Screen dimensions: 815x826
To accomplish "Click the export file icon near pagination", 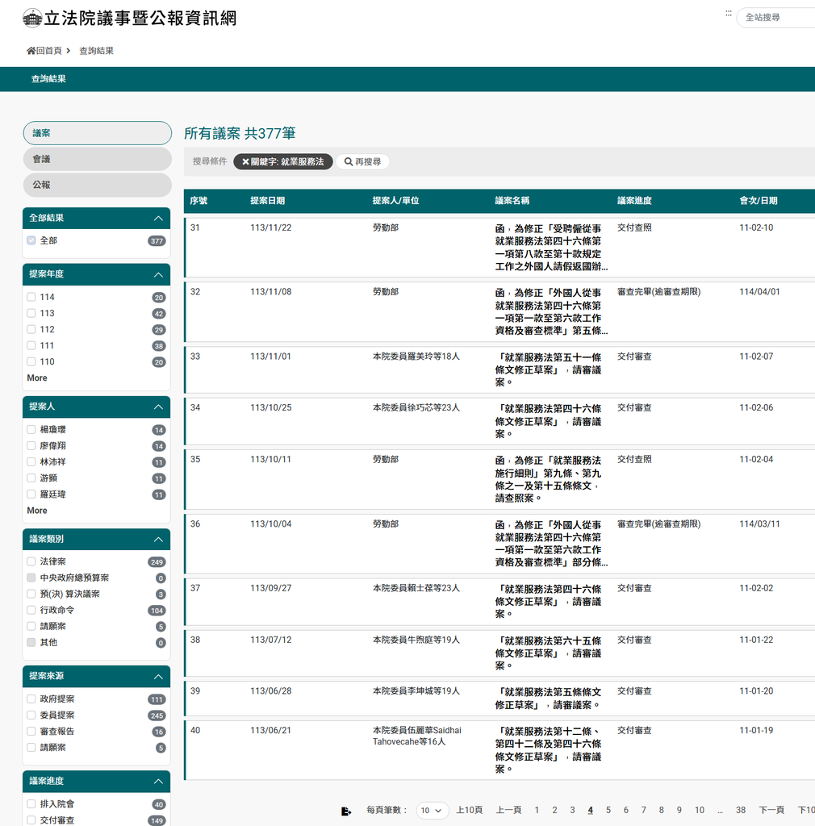I will 346,811.
